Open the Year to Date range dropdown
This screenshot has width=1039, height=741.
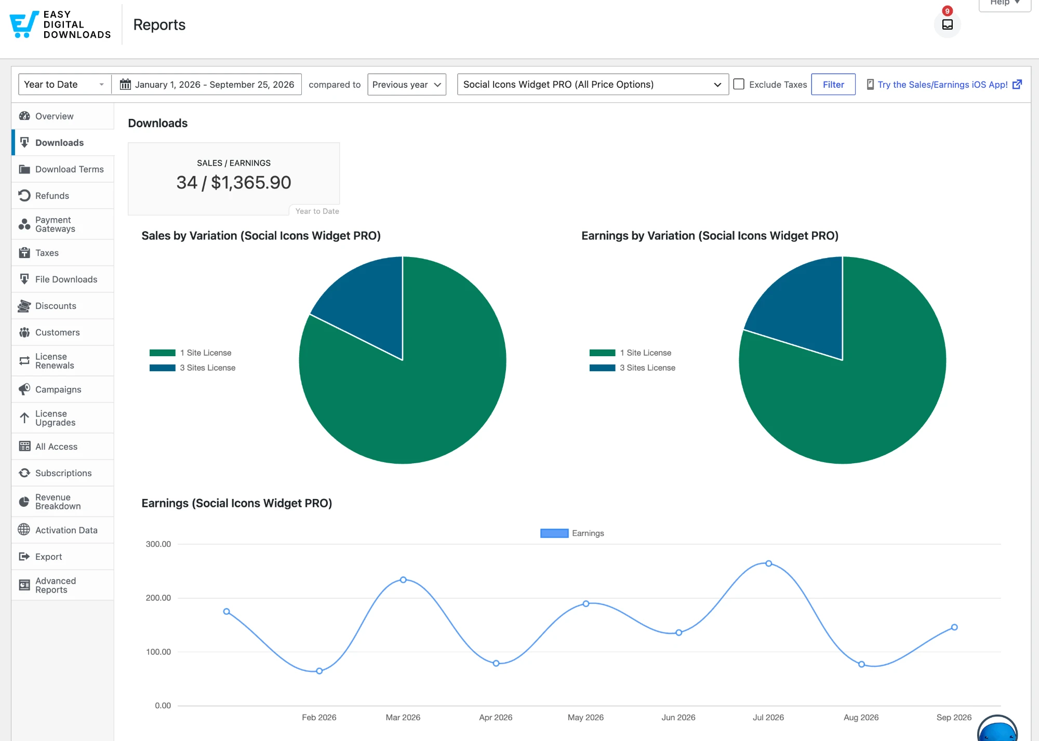tap(64, 84)
